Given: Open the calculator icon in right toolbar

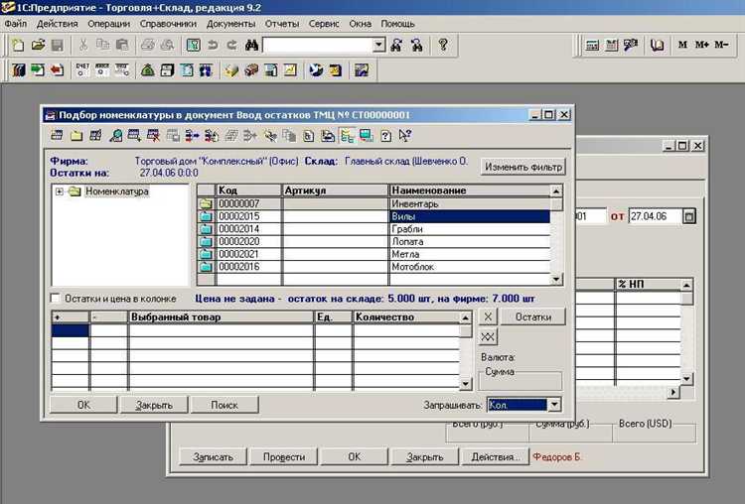Looking at the screenshot, I should 592,45.
